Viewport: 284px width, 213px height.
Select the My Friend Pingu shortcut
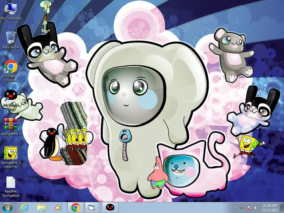point(11,100)
